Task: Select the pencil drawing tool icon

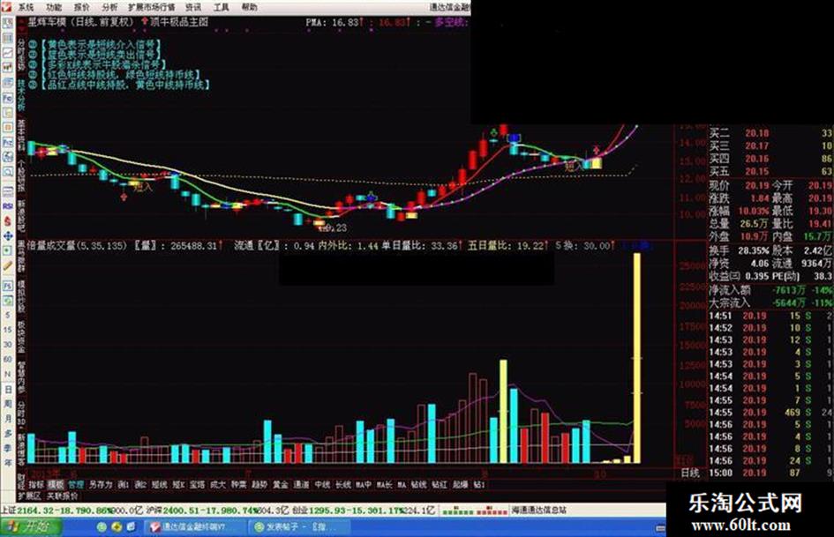Action: tap(7, 265)
